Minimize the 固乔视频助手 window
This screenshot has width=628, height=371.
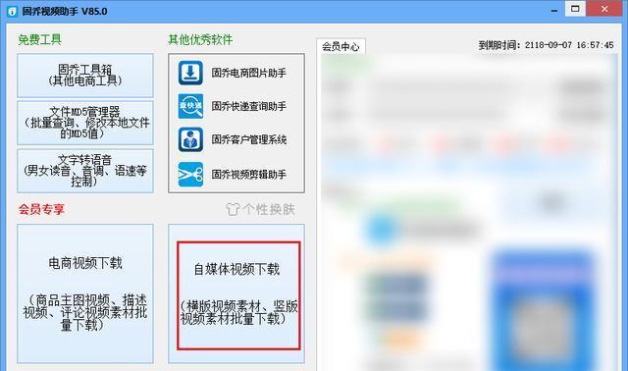click(x=554, y=11)
